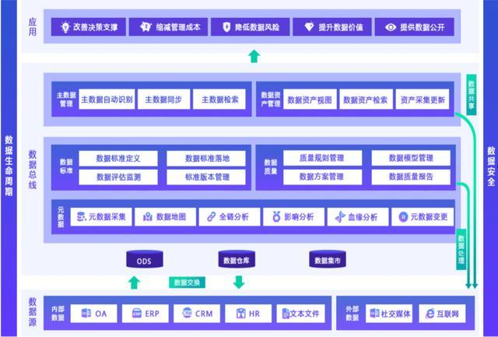Select the 数据标准落地 box
The image size is (498, 337).
tap(206, 158)
